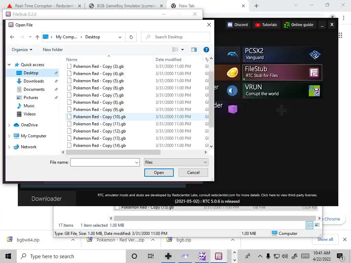Open Tutorials link in RTC
351x263 pixels.
266,25
